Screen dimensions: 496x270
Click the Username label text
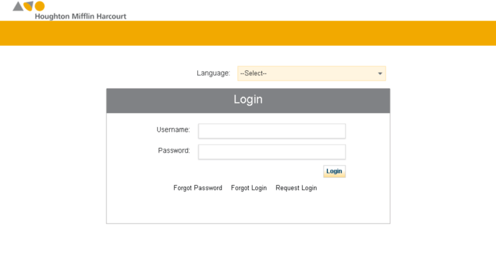[x=173, y=130]
